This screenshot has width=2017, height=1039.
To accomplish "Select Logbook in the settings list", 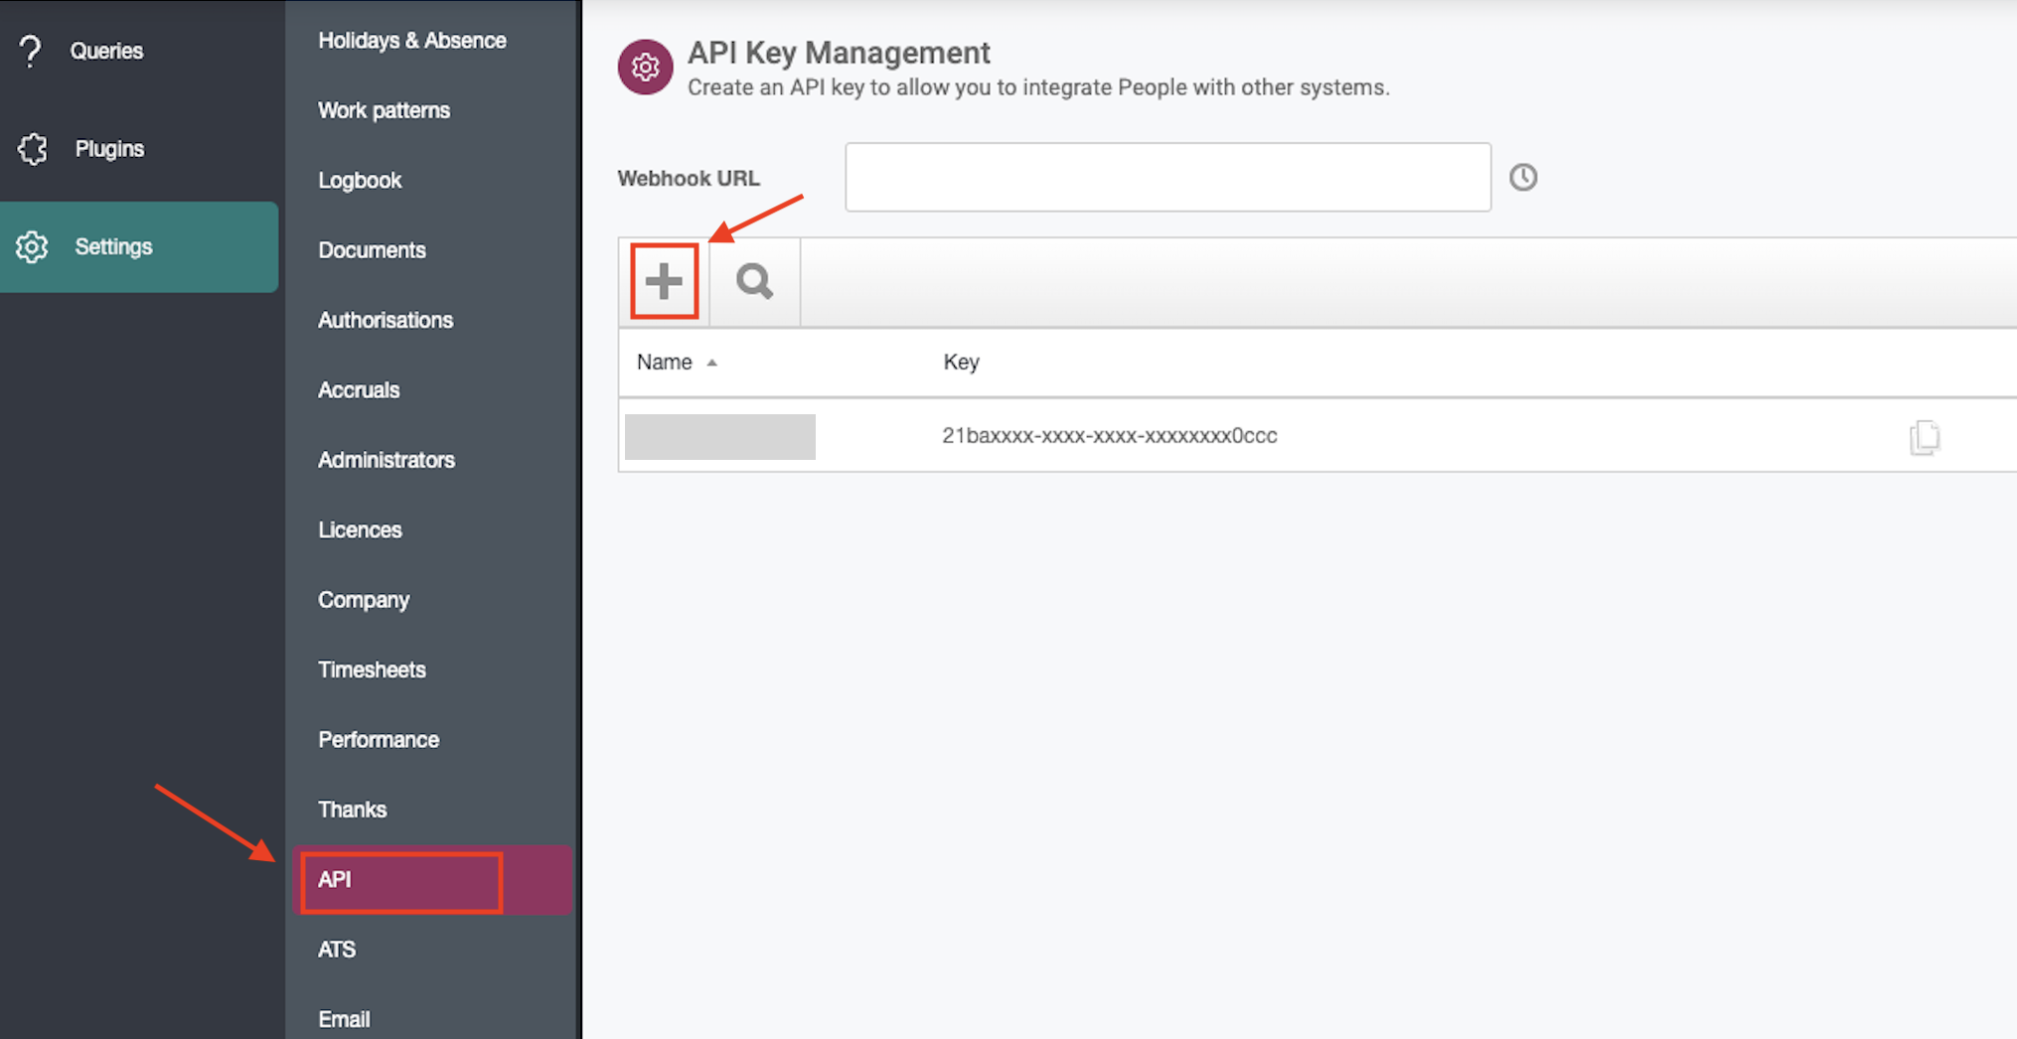I will point(360,181).
